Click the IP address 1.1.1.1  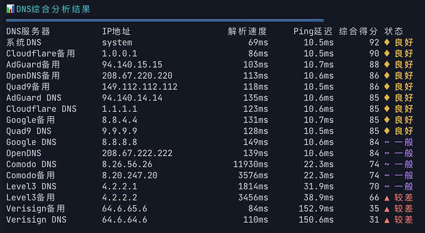pos(119,109)
